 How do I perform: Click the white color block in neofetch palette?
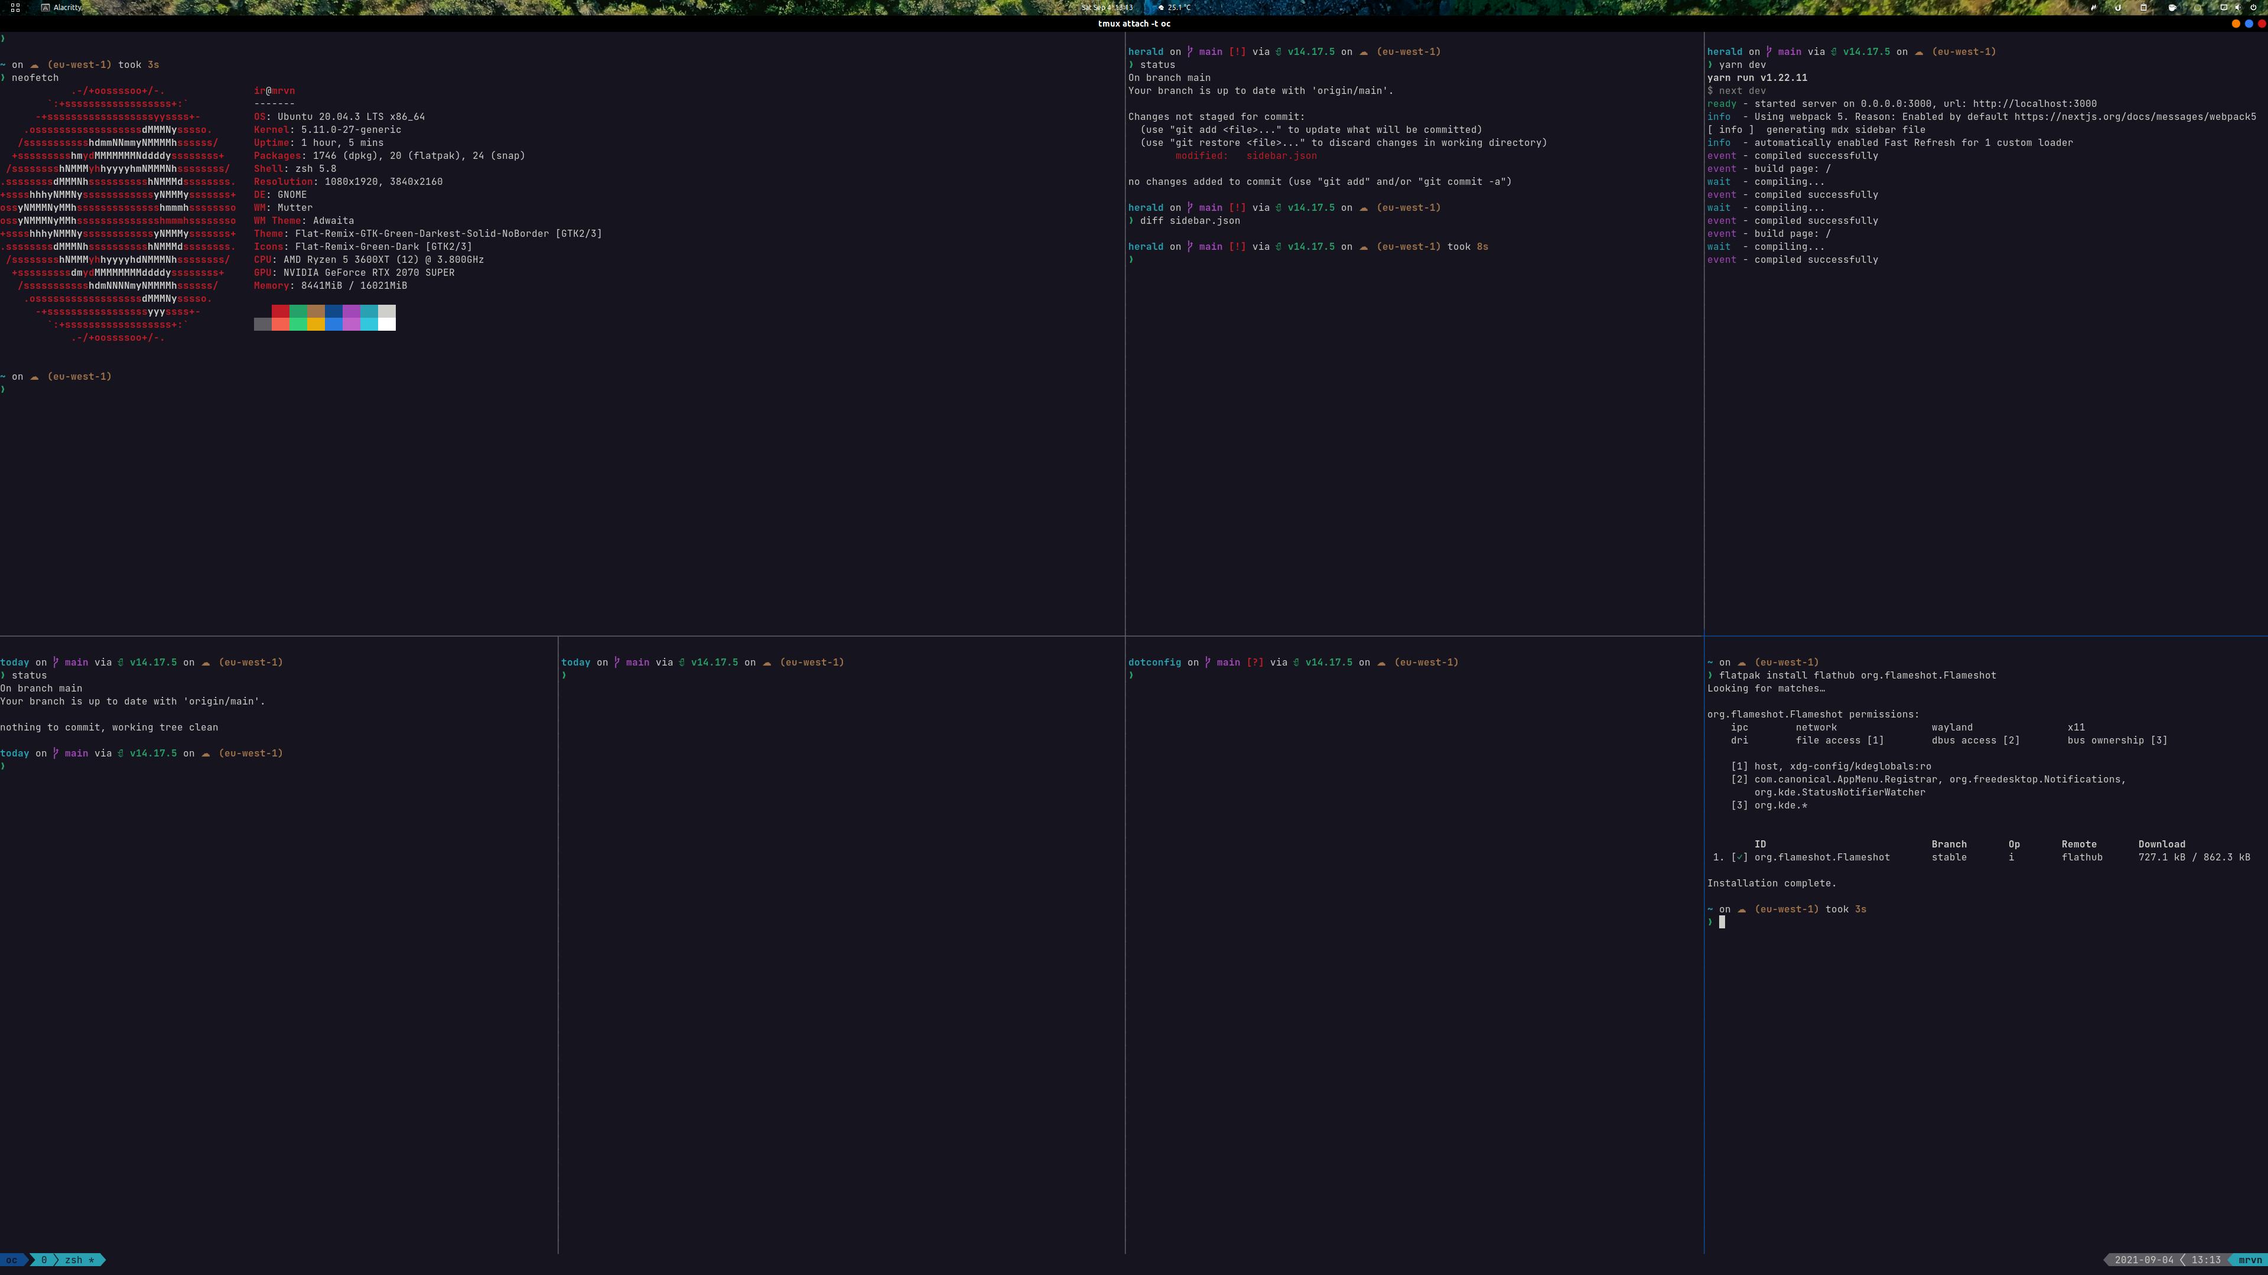tap(386, 324)
